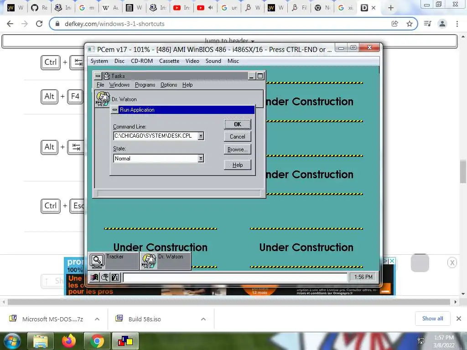Image resolution: width=467 pixels, height=350 pixels.
Task: Click Show all downloads
Action: (432, 319)
